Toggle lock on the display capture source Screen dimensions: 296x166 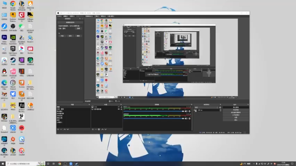pos(121,109)
